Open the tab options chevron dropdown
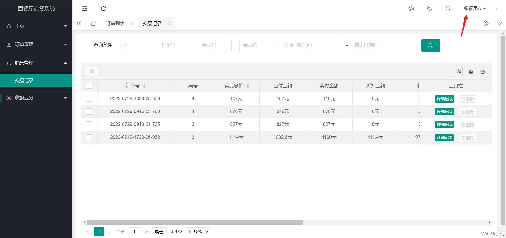Screen dimensions: 506x238 click(x=499, y=23)
